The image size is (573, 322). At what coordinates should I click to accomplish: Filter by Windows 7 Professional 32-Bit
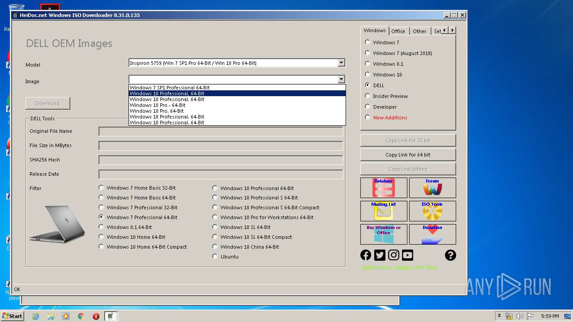[x=138, y=208]
